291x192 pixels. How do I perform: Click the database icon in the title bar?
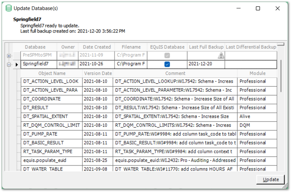(9, 8)
